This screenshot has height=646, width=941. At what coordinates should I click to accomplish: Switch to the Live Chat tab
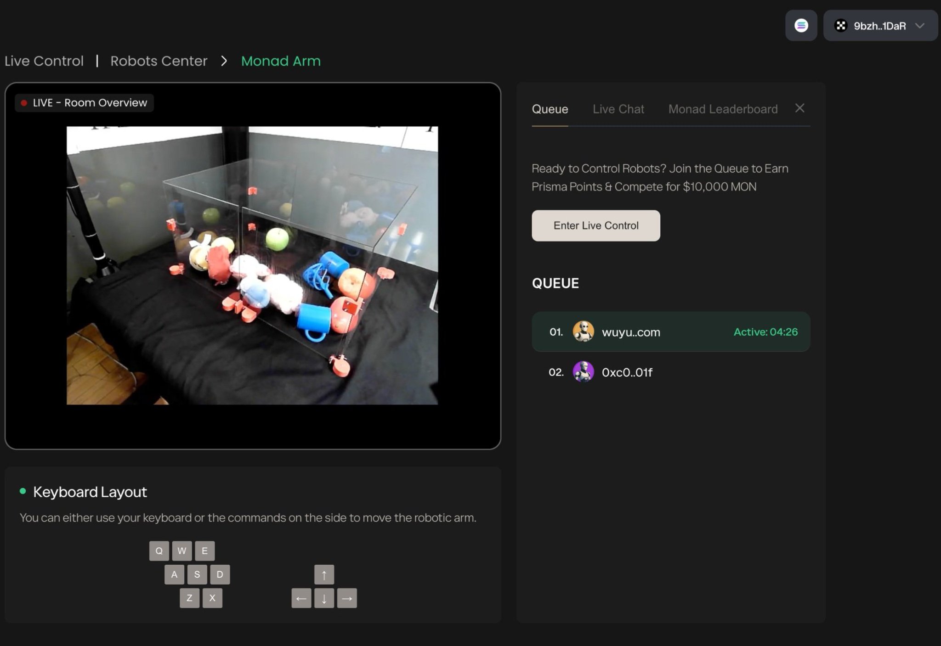(618, 109)
